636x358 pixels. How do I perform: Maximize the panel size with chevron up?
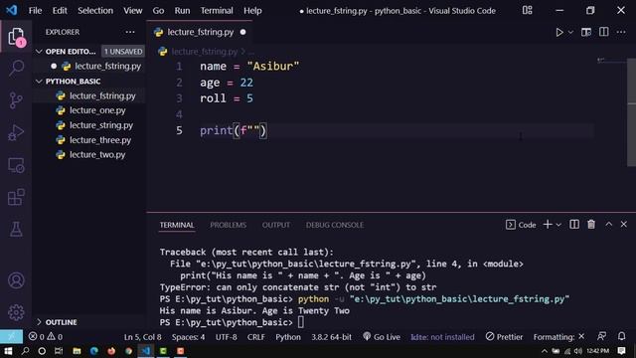(609, 224)
